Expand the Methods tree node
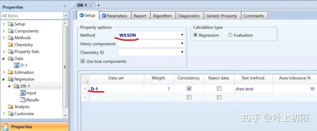This screenshot has width=317, height=131. coord(4,38)
